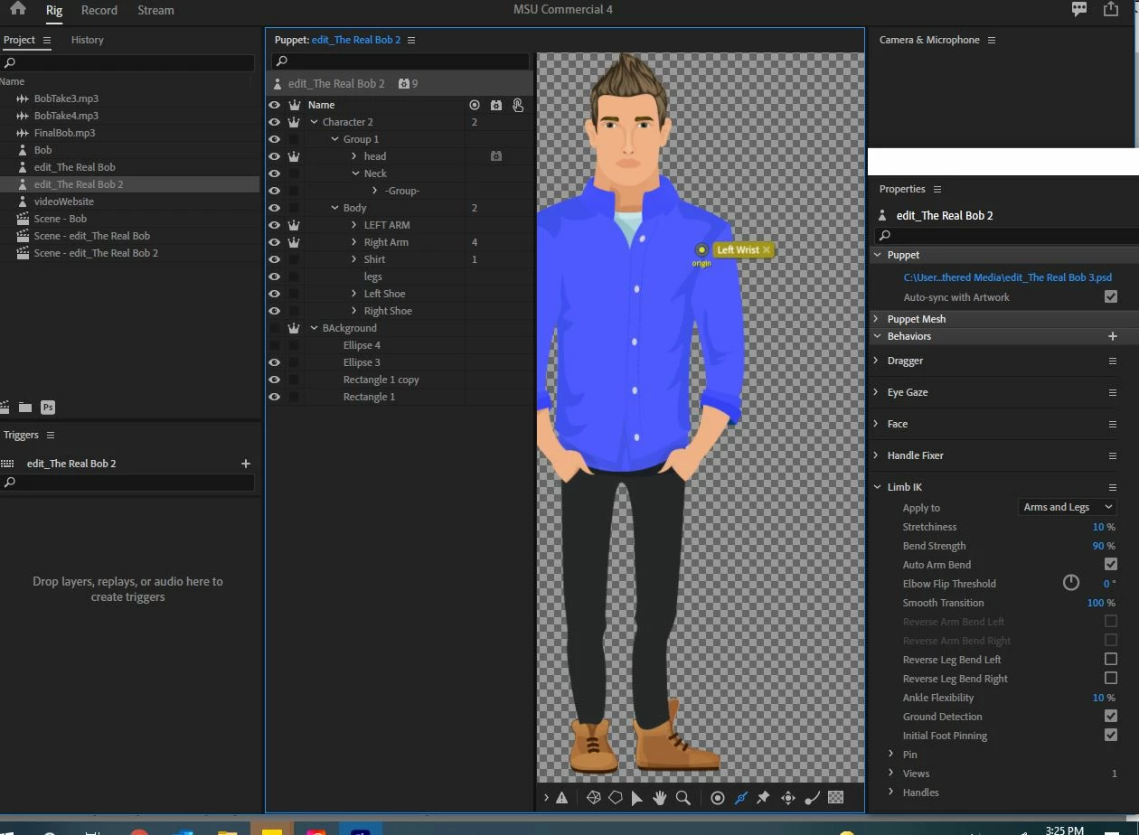This screenshot has height=835, width=1139.
Task: Switch to the Record workspace
Action: (99, 11)
